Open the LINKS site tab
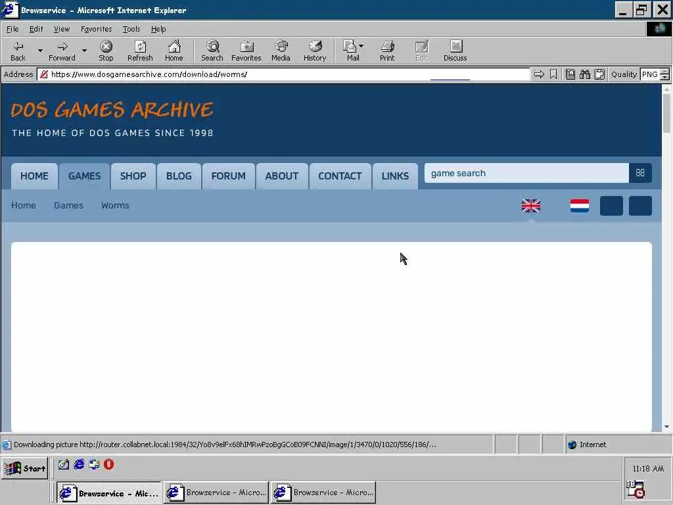 pos(395,176)
